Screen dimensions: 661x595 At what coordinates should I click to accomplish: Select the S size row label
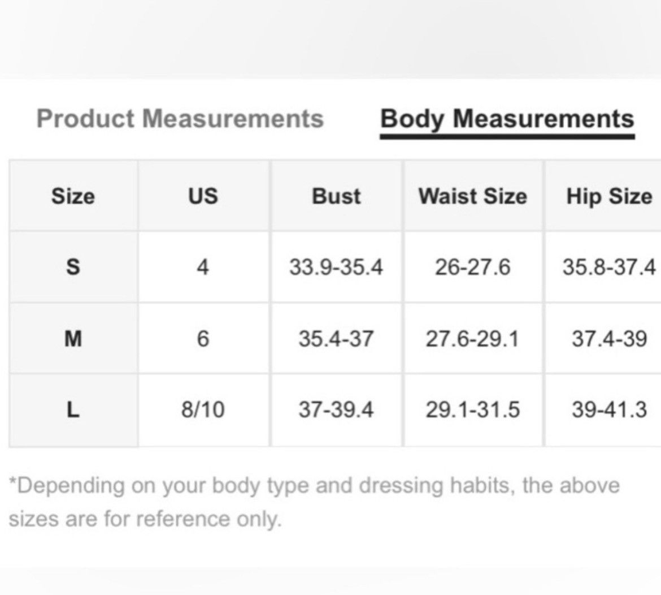73,267
